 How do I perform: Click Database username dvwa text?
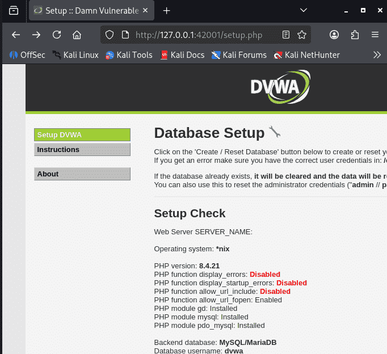199,351
